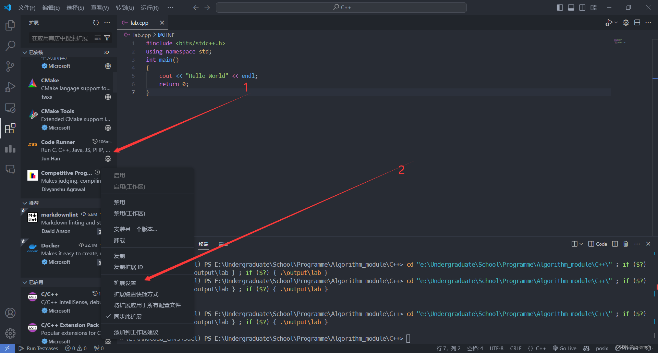Image resolution: width=658 pixels, height=353 pixels.
Task: Click UTF-8 encoding in status bar
Action: click(x=496, y=348)
